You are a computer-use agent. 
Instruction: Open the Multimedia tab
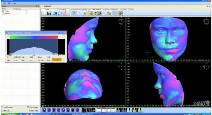(106, 10)
